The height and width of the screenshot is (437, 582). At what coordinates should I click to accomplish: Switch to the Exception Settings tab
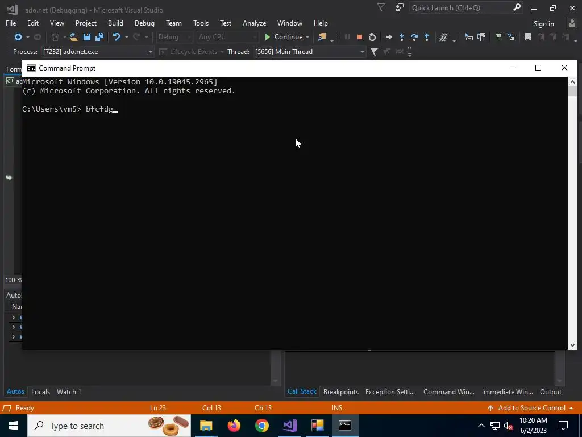tap(390, 391)
